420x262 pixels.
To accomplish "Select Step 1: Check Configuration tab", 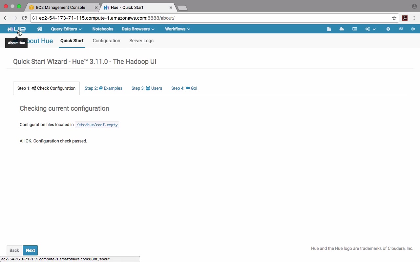I will click(x=46, y=88).
